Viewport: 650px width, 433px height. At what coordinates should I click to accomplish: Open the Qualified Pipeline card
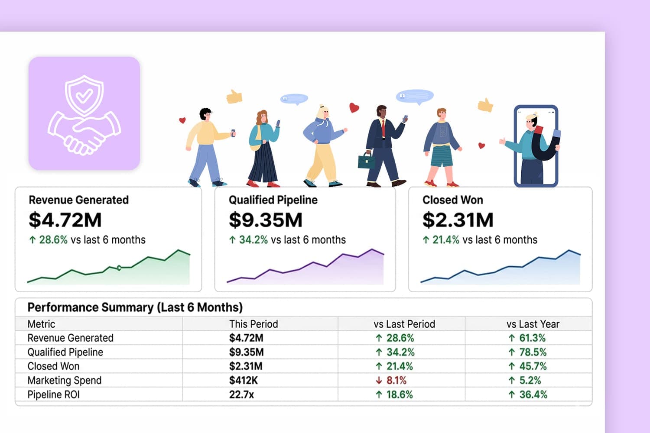pos(305,239)
